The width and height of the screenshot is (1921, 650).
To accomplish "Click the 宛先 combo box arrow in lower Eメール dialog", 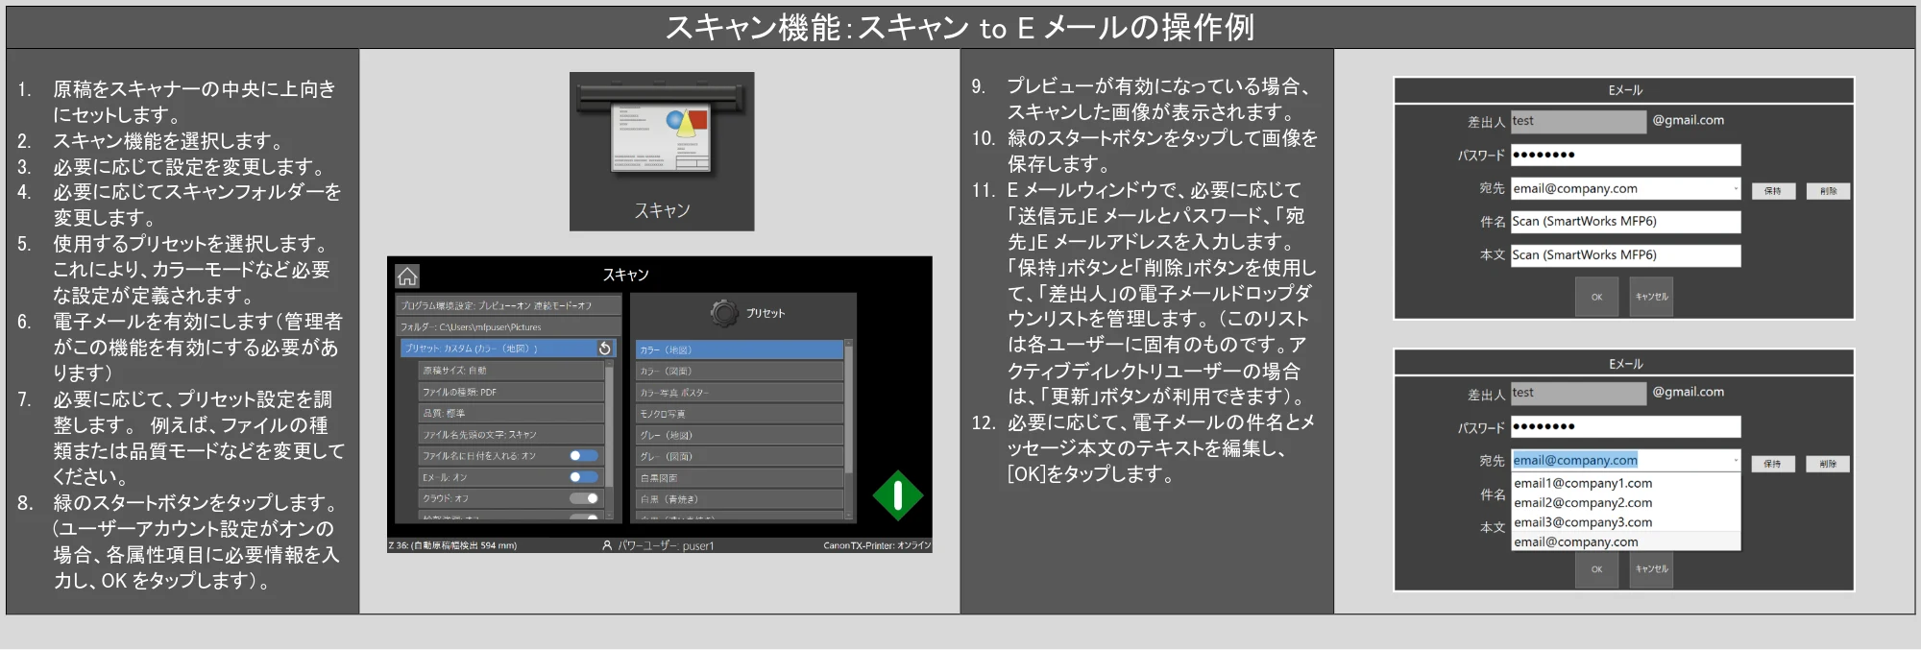I will pos(1735,461).
